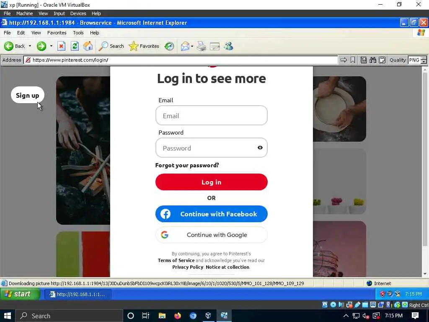This screenshot has height=322, width=429.
Task: Click the Edit toolbar icon beside Print
Action: point(215,46)
